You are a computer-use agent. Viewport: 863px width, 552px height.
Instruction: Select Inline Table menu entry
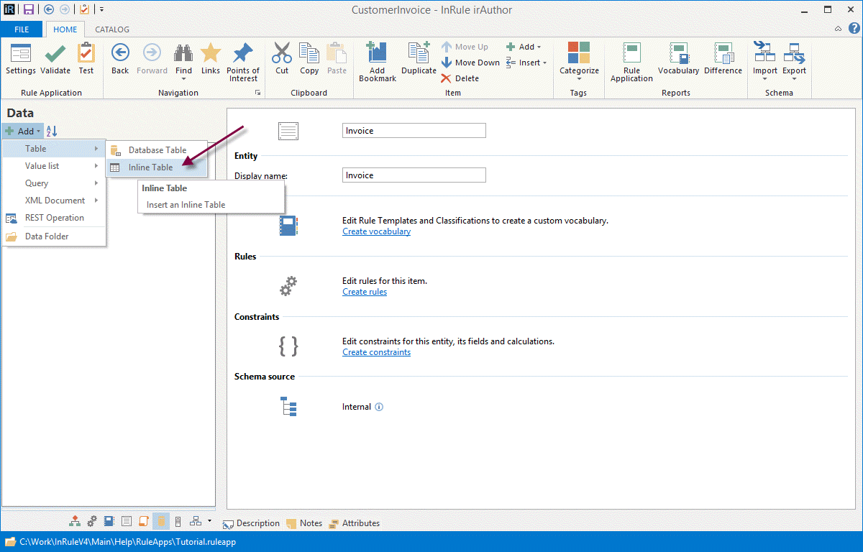[x=151, y=167]
